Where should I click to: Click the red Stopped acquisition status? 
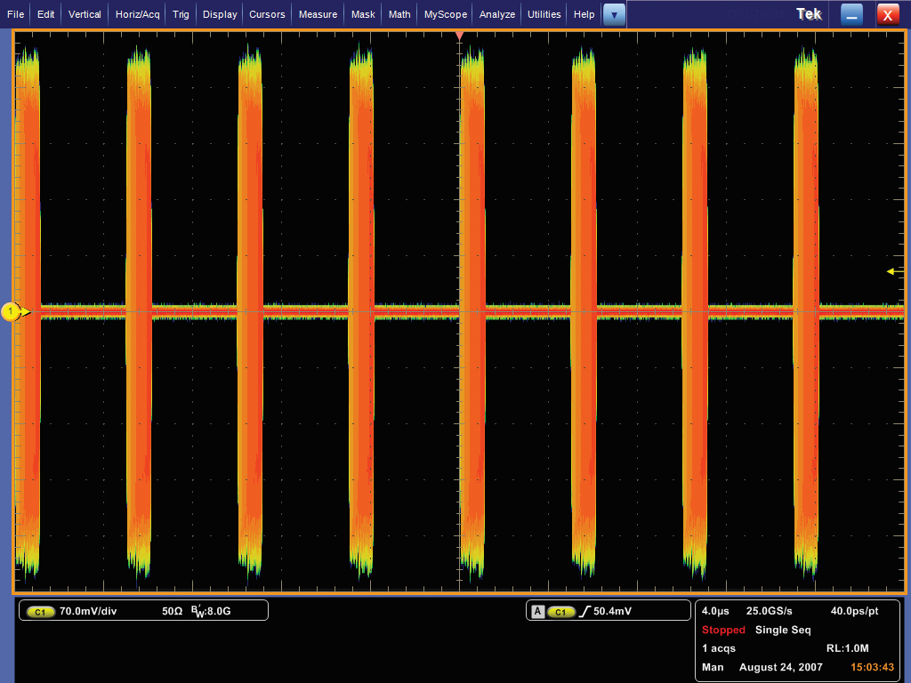click(724, 630)
